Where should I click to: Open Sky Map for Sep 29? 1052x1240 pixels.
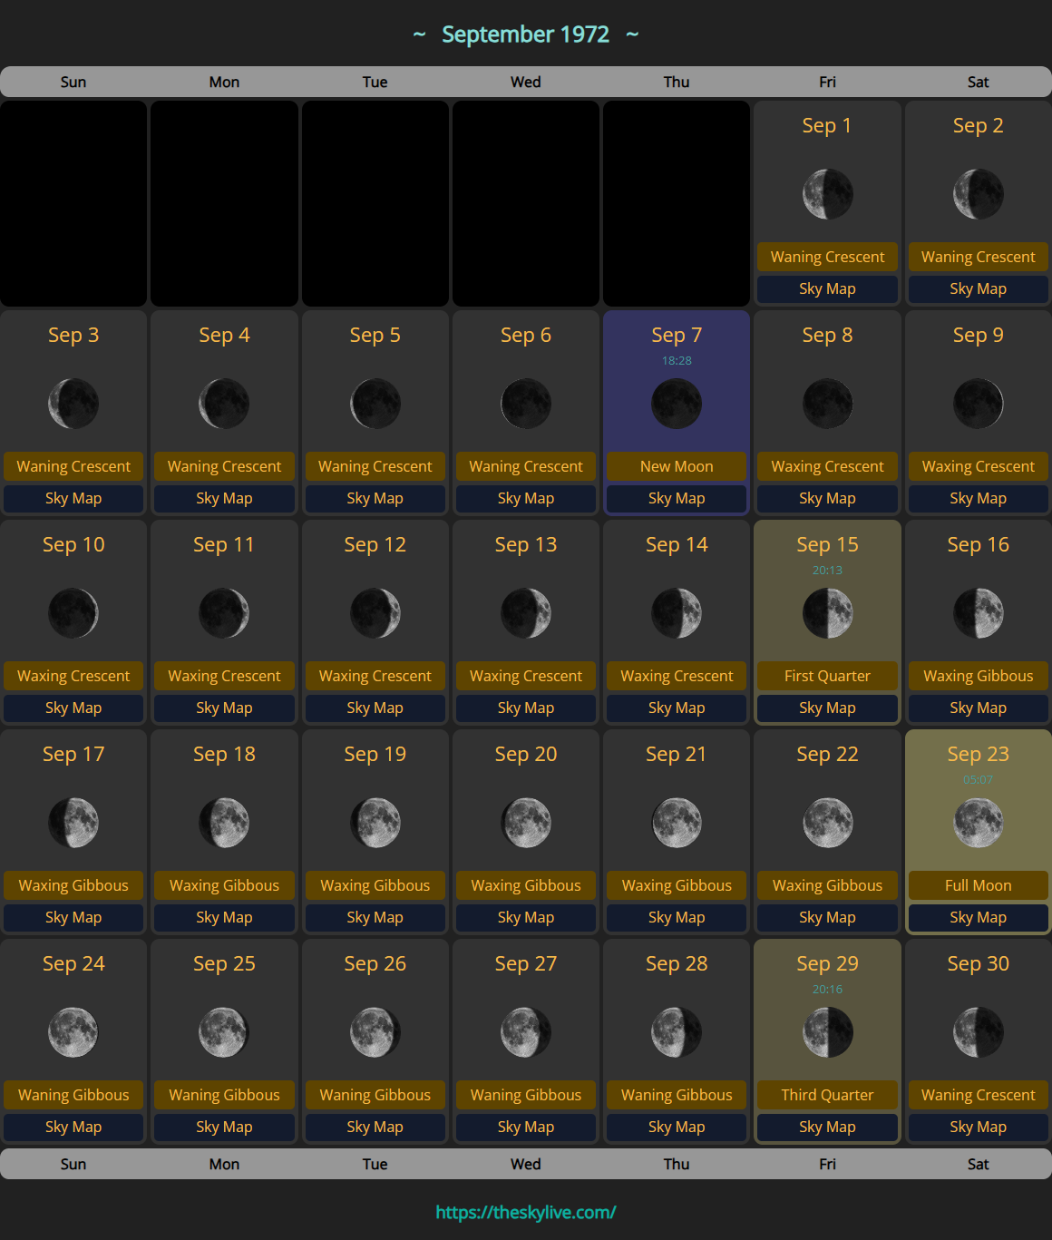827,1127
